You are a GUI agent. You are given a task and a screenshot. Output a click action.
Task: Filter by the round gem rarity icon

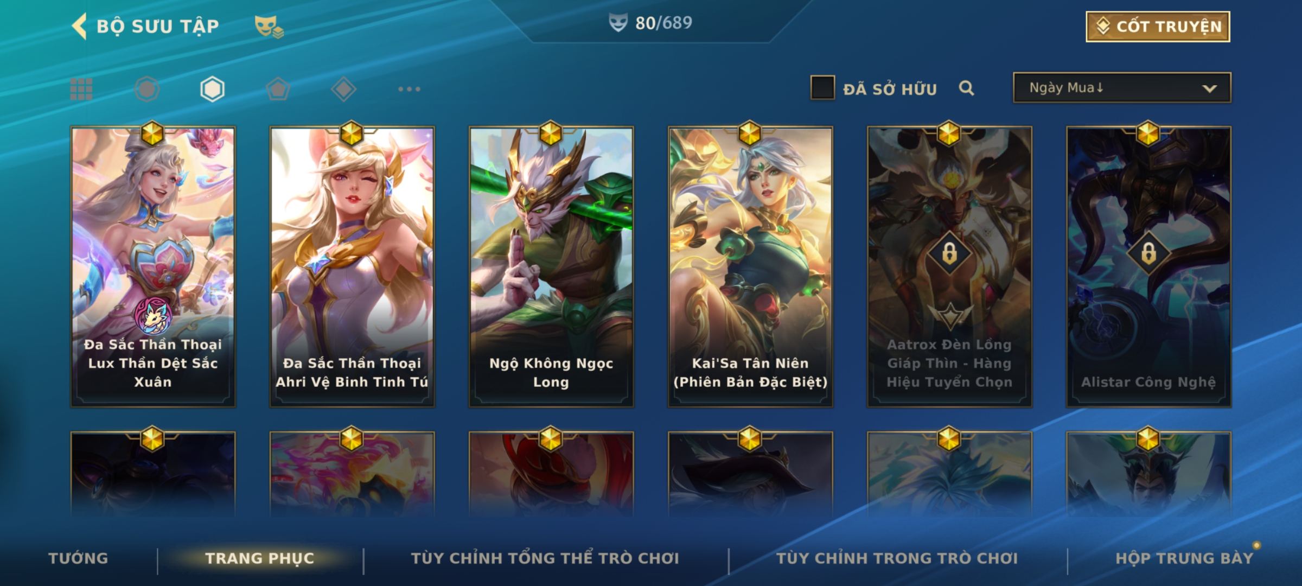click(x=147, y=89)
